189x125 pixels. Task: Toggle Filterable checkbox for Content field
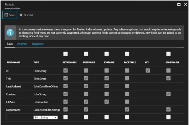[86, 94]
